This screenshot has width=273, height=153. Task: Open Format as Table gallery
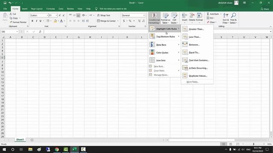[x=166, y=18]
